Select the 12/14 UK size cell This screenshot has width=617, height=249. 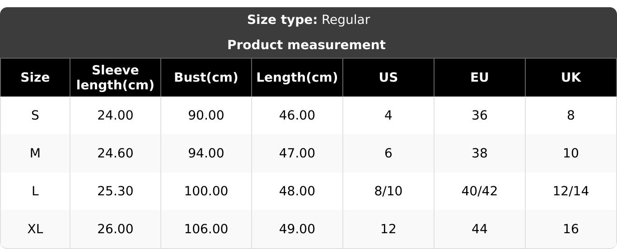(570, 191)
